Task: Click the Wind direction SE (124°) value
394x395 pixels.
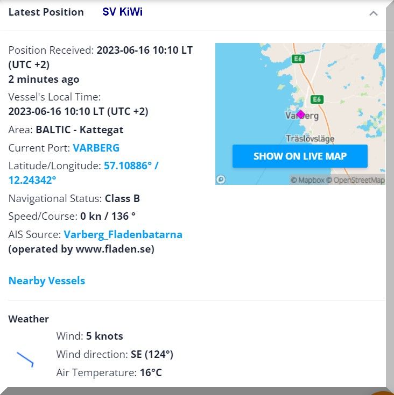Action: (x=152, y=354)
